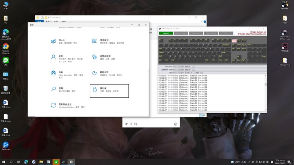Open the Privacy (隱私權) lock category
The width and height of the screenshot is (294, 165).
(109, 91)
